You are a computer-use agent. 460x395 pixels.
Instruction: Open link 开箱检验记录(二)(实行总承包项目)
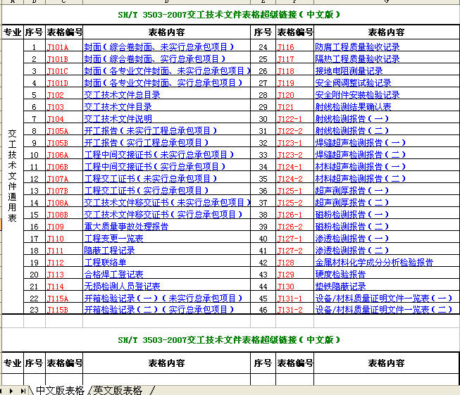click(159, 309)
